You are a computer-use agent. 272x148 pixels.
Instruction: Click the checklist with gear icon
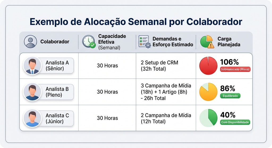(145, 42)
